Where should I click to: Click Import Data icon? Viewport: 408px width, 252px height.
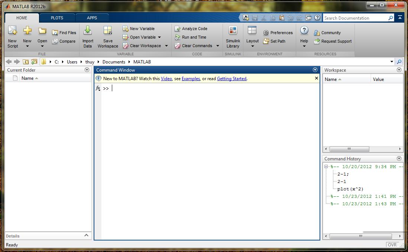click(x=88, y=31)
